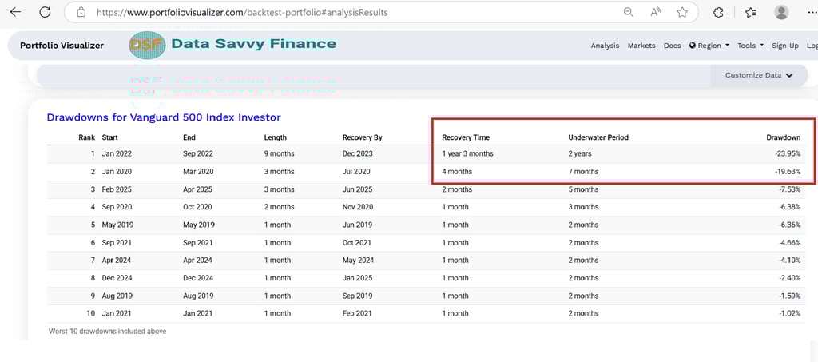
Task: Click the Length column header
Action: coord(276,137)
